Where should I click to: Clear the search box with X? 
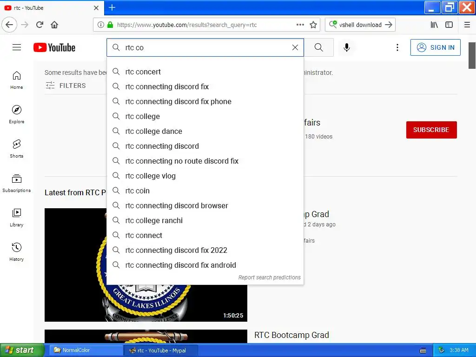tap(295, 47)
